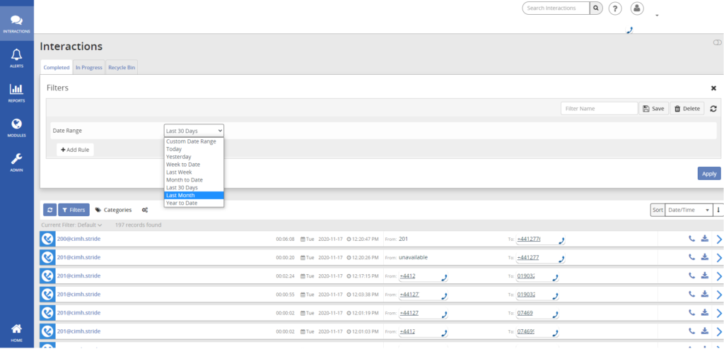Toggle the switch at top right of Interactions

[717, 42]
